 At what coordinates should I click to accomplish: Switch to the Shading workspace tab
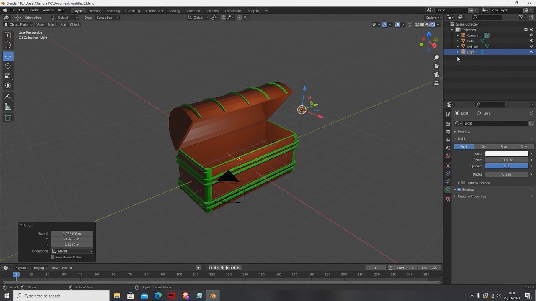(x=174, y=11)
